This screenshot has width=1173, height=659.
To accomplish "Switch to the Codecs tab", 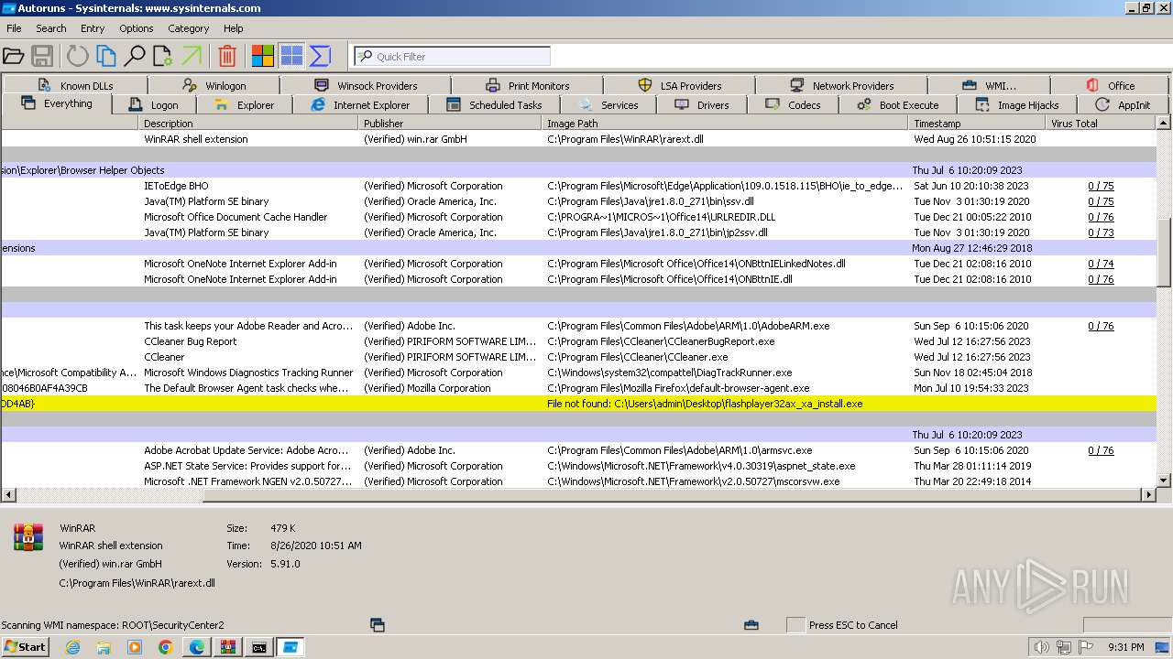I will click(x=793, y=104).
